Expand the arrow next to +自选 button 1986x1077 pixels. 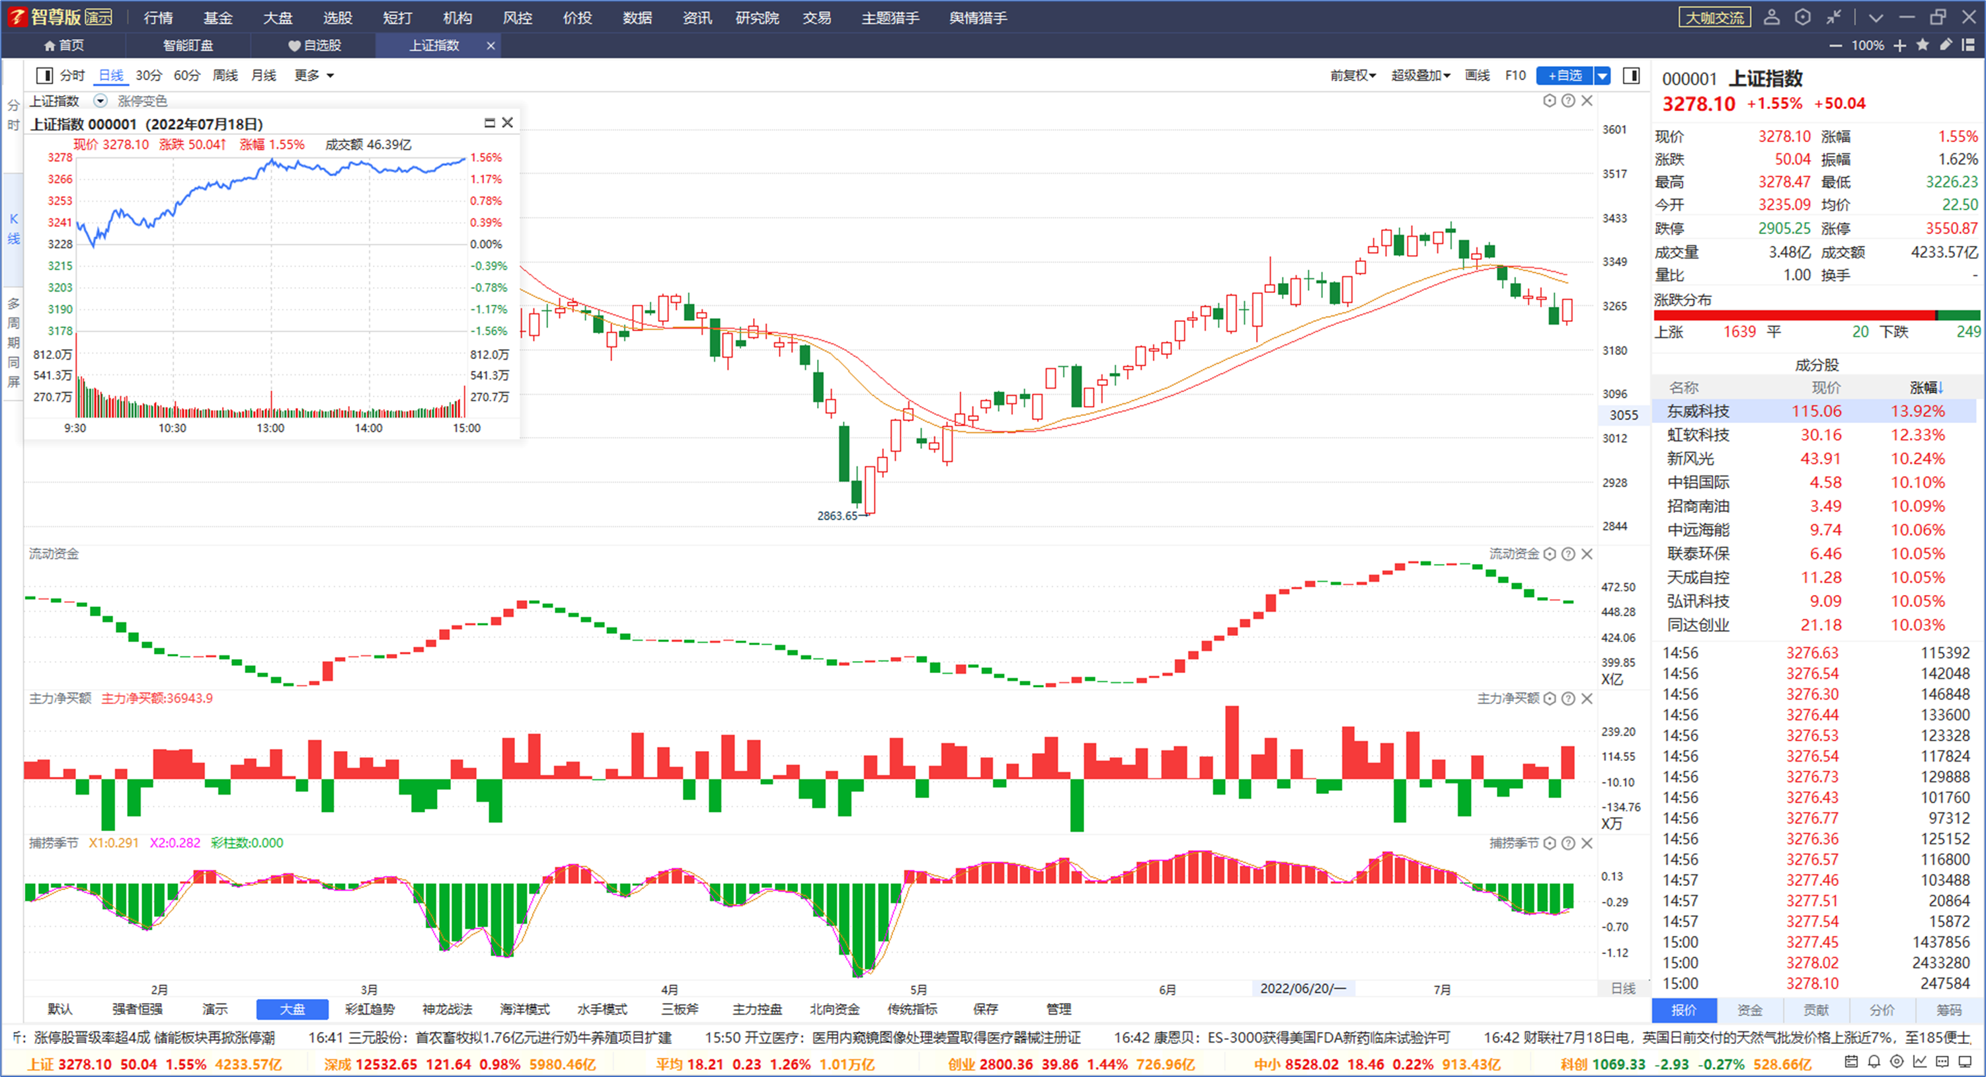1603,75
